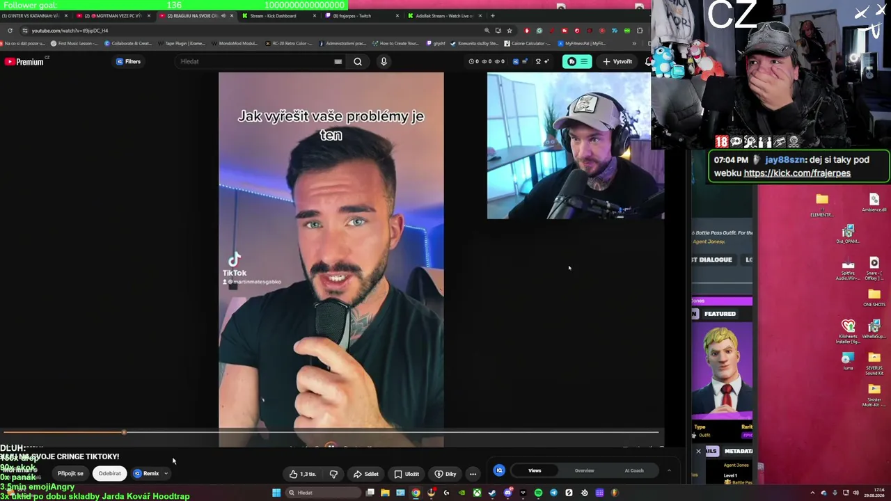Select the Views tab in extension panel

pyautogui.click(x=535, y=470)
